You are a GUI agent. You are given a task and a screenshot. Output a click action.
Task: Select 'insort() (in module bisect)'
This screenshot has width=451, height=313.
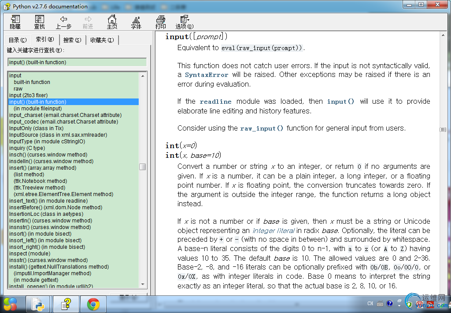pyautogui.click(x=40, y=234)
